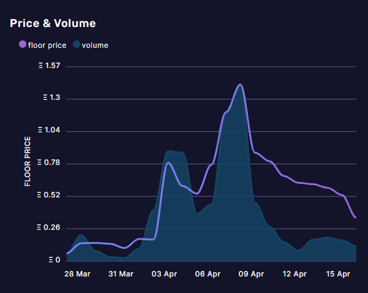
Task: Select the Ξ 0.52 y-axis label
Action: point(49,196)
